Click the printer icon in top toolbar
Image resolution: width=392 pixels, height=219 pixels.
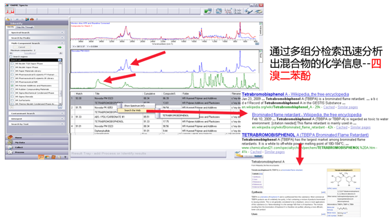point(259,11)
